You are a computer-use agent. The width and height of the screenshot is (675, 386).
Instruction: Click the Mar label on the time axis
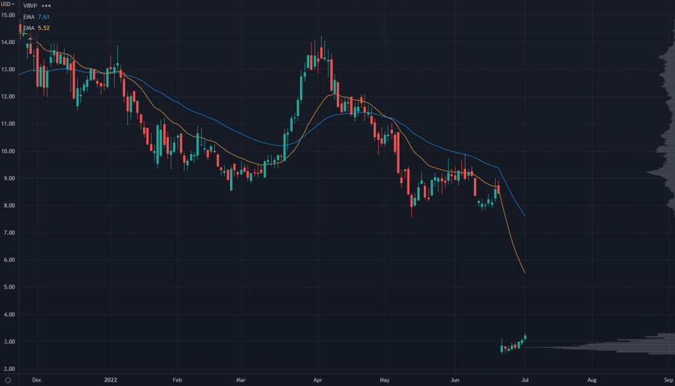click(241, 380)
